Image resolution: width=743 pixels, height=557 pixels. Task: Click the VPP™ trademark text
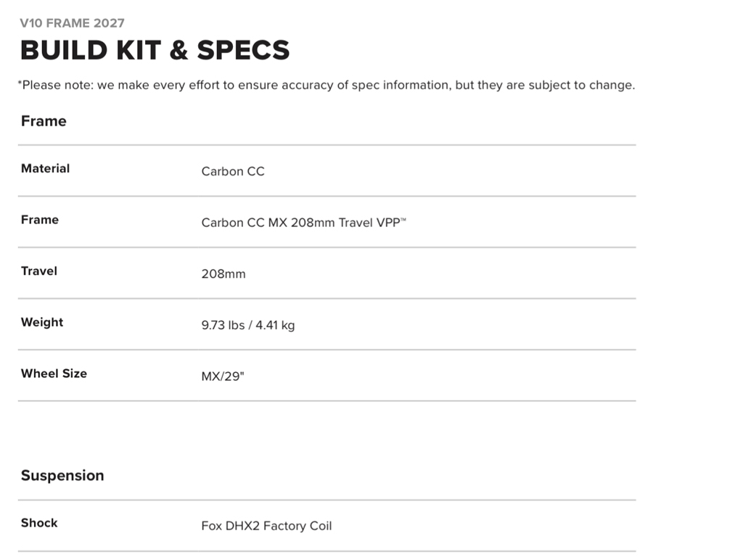click(x=391, y=223)
